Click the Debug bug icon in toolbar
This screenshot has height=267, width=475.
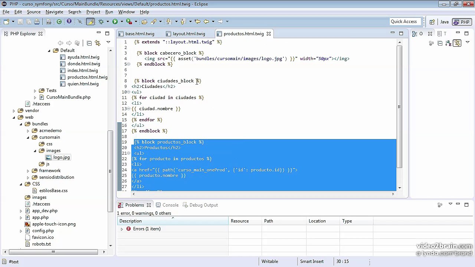[101, 22]
